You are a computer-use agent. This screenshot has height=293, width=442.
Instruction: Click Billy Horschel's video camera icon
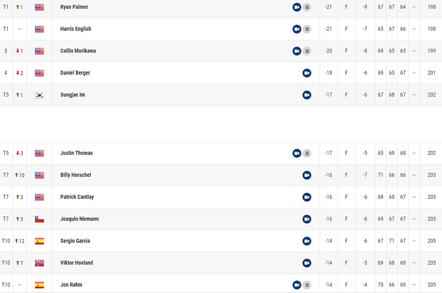(306, 175)
